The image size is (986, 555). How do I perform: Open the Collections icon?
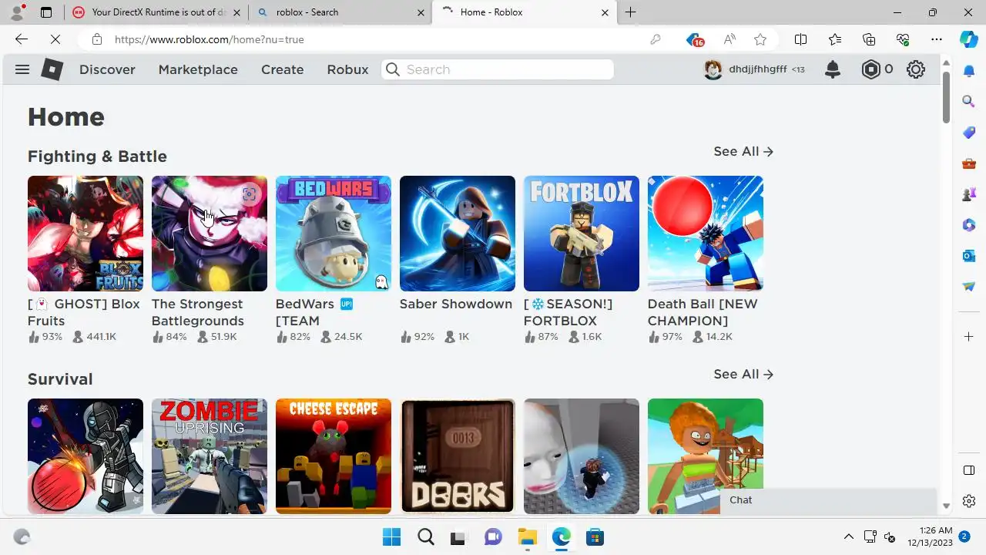click(869, 39)
